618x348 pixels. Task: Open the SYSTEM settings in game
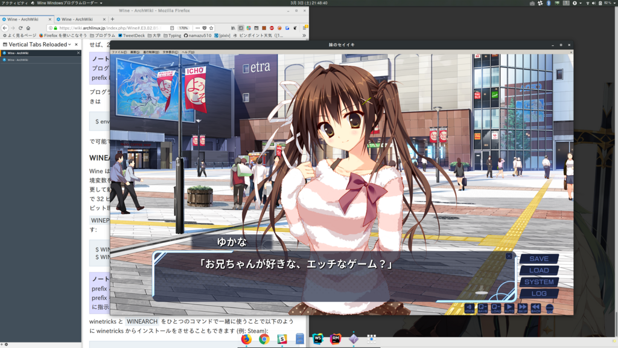pos(539,282)
